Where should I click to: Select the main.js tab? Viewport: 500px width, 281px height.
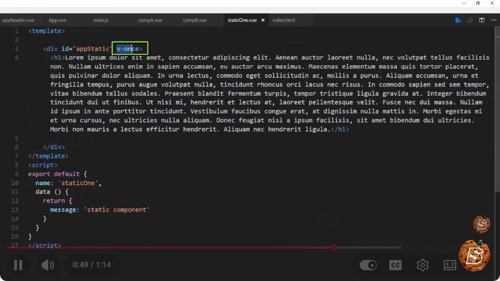(101, 20)
